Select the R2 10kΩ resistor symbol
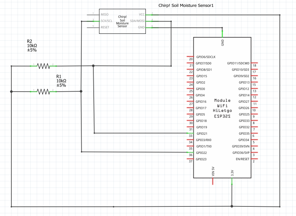Image resolution: width=296 pixels, height=216 pixels. coord(43,66)
